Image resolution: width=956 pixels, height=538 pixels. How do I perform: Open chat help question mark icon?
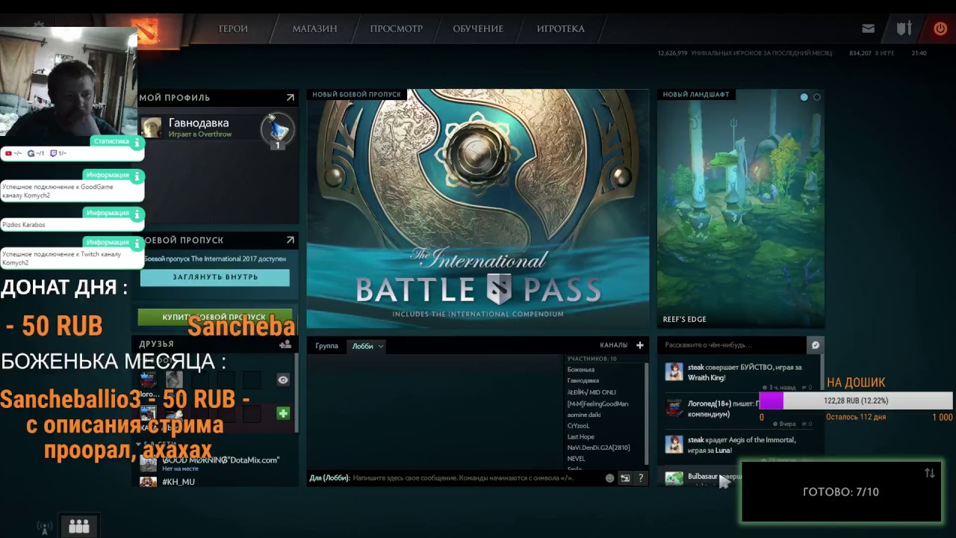coord(641,478)
